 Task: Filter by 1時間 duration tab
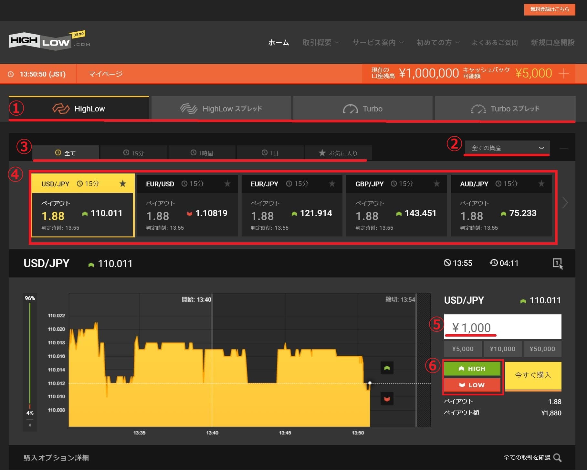pyautogui.click(x=202, y=153)
